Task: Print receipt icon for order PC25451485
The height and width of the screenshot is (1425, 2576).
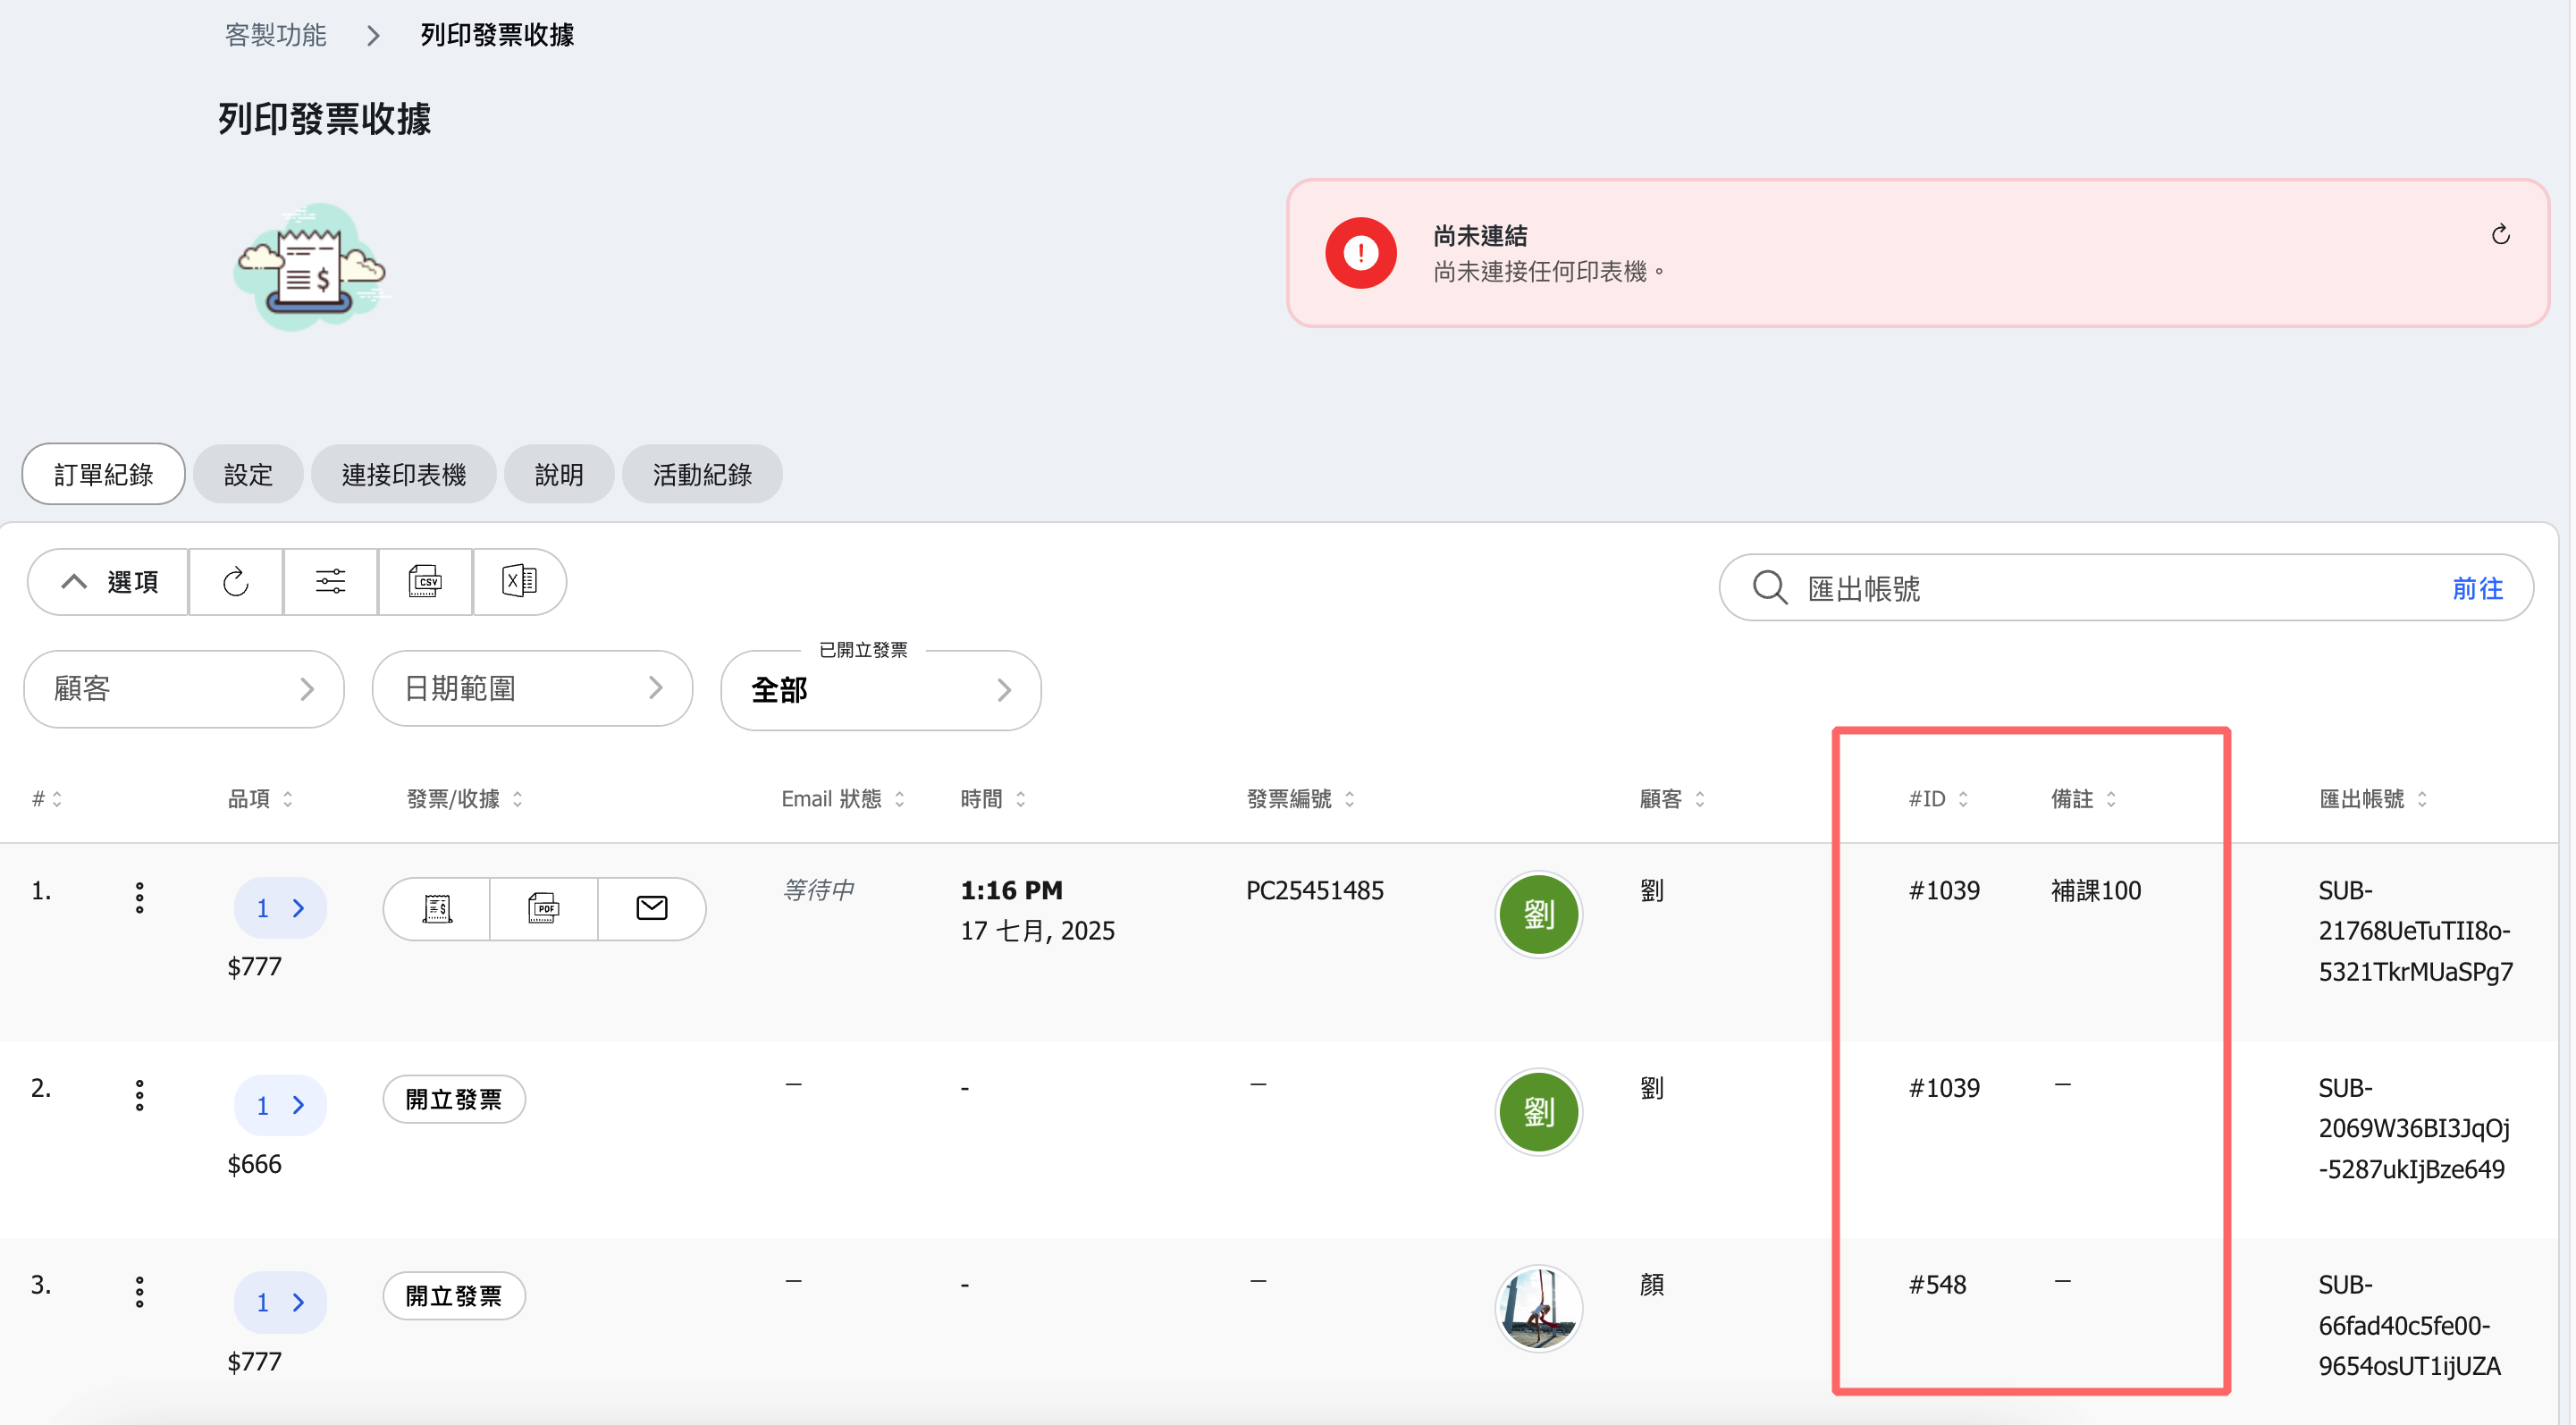Action: click(438, 908)
